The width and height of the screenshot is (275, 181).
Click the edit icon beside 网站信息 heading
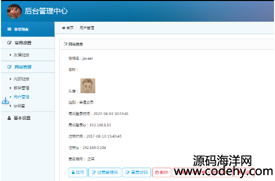pos(66,44)
